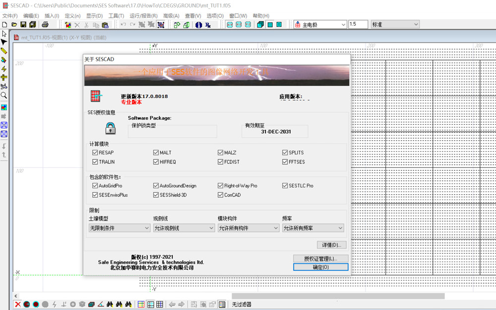Open the 频率 dropdown showing 允许所有频率
This screenshot has height=310, width=496.
pyautogui.click(x=313, y=228)
